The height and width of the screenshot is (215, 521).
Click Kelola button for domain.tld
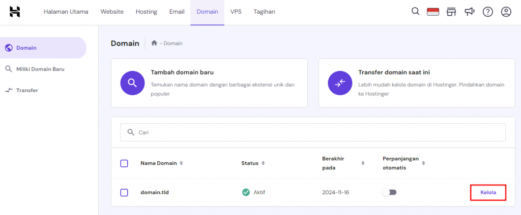click(x=488, y=193)
